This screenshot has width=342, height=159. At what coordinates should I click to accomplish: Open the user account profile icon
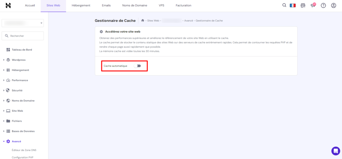(334, 5)
